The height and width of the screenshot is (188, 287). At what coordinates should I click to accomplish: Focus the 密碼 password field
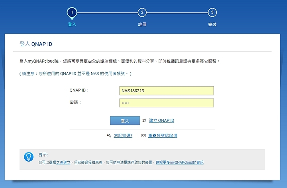(x=166, y=103)
